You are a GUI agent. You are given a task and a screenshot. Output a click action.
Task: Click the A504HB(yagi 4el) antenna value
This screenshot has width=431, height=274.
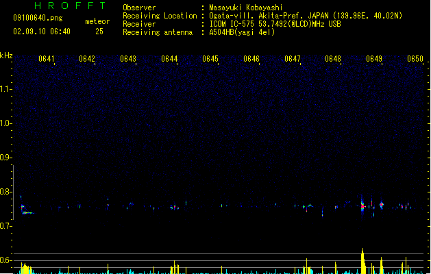[242, 32]
